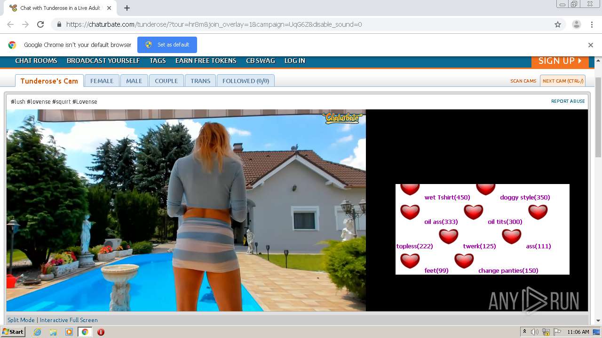Click the Interactive Full Screen link

click(x=69, y=320)
